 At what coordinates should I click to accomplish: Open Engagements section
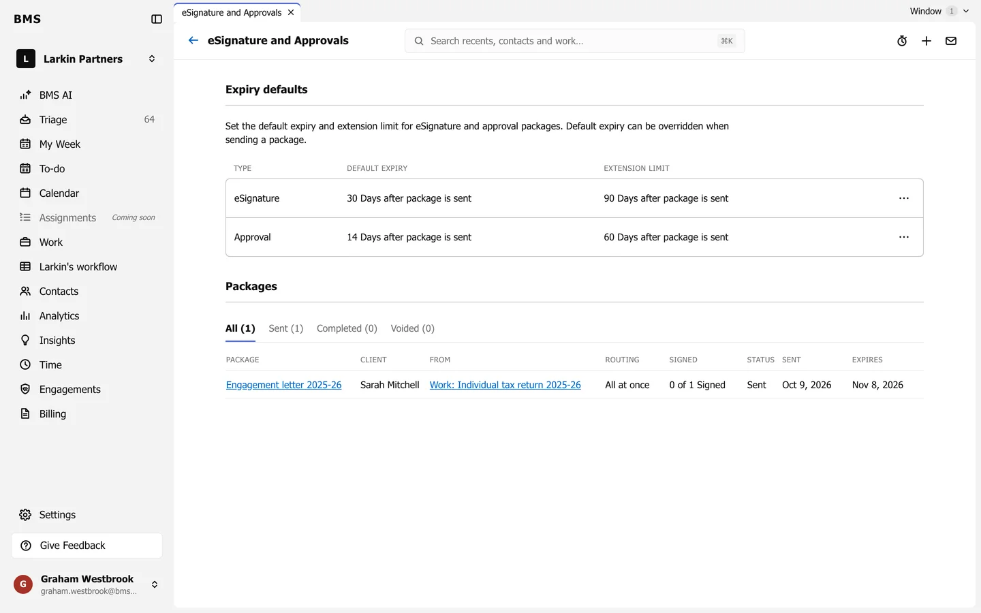click(x=87, y=389)
